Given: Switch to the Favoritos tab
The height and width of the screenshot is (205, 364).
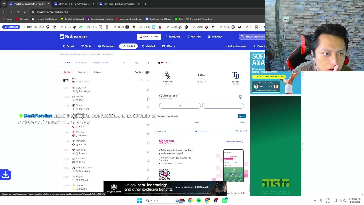Looking at the screenshot, I should 81,63.
